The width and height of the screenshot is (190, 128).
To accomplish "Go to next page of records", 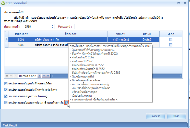I will (x=44, y=76).
